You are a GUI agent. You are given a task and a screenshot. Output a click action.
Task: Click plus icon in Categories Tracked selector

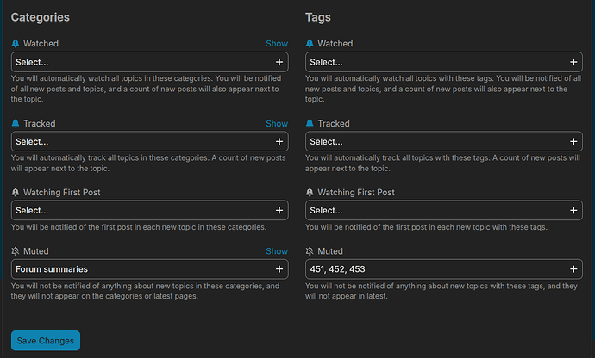pyautogui.click(x=279, y=142)
